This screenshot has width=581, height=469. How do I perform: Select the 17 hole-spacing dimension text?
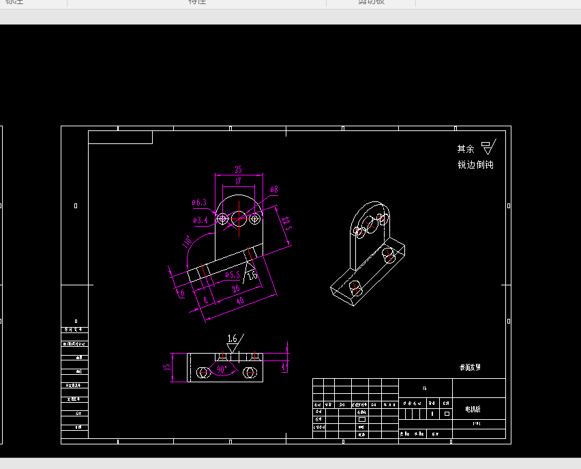[x=238, y=181]
